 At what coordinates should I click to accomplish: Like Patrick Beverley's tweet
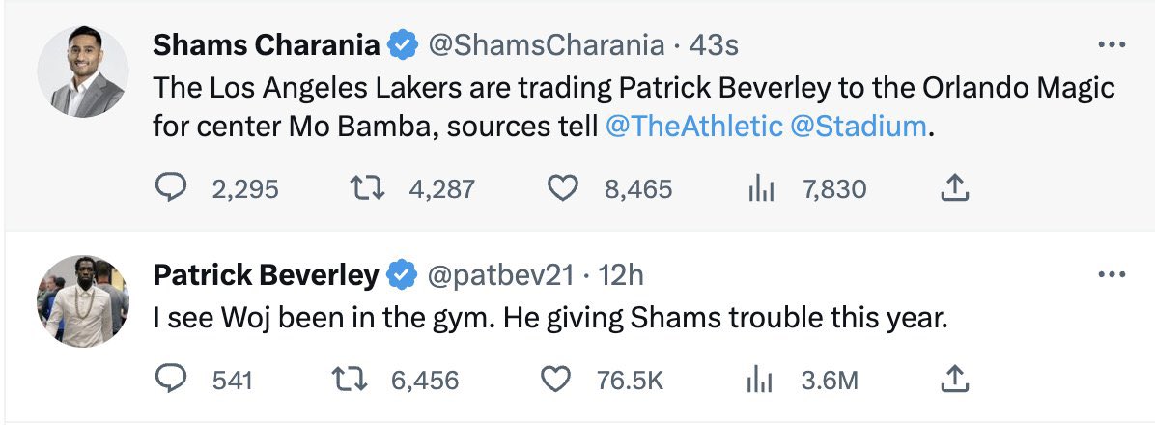556,380
